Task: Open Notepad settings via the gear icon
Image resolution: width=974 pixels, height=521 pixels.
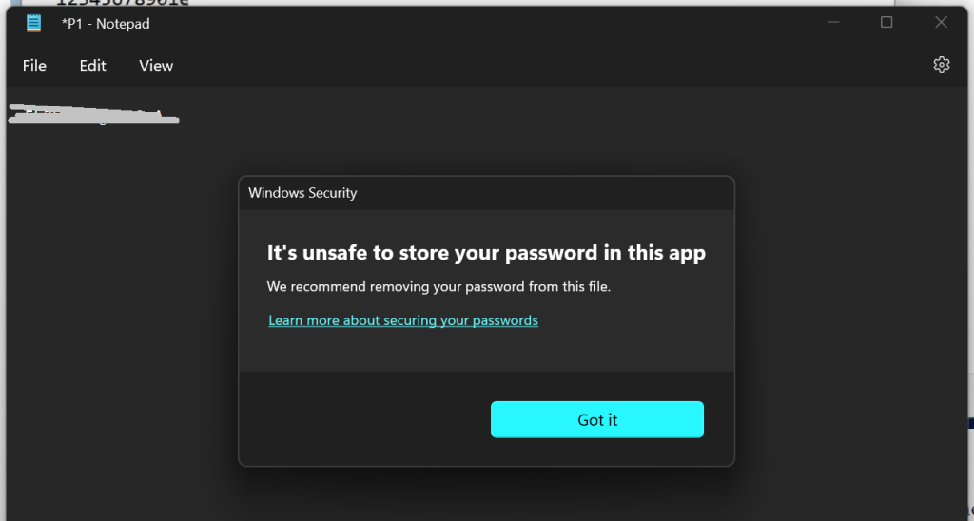Action: tap(941, 65)
